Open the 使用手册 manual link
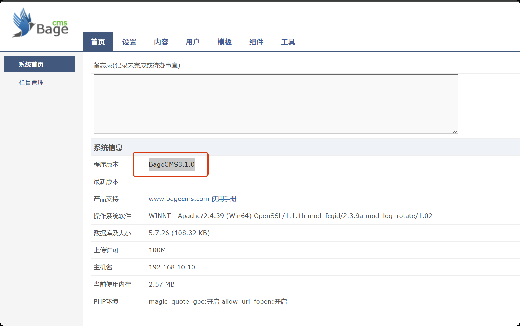Image resolution: width=520 pixels, height=326 pixels. [224, 199]
